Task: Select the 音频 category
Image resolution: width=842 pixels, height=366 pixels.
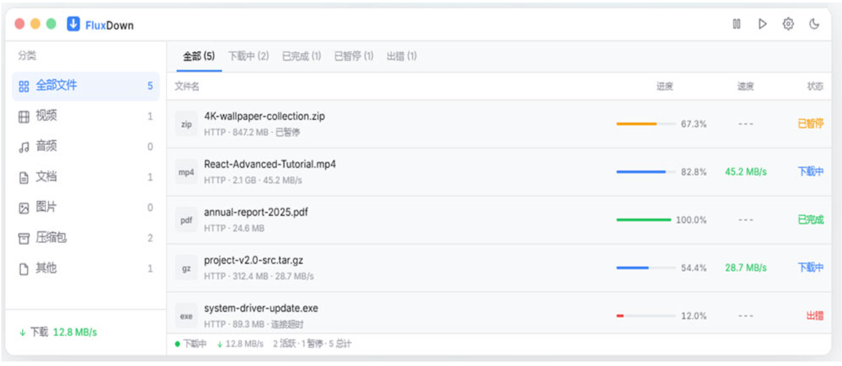Action: [x=86, y=147]
